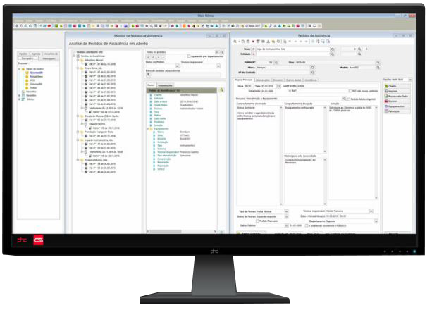Click the yellow icon at top of details panel
The width and height of the screenshot is (432, 322).
[x=221, y=90]
